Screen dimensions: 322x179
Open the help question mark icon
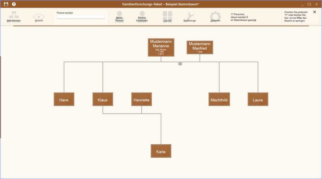[14, 4]
